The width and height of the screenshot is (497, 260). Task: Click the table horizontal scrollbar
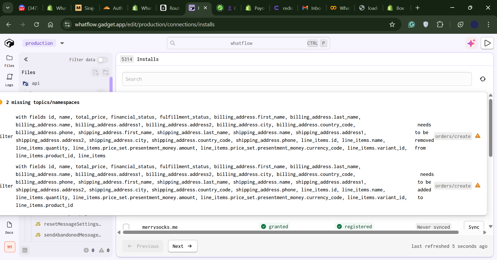291,232
